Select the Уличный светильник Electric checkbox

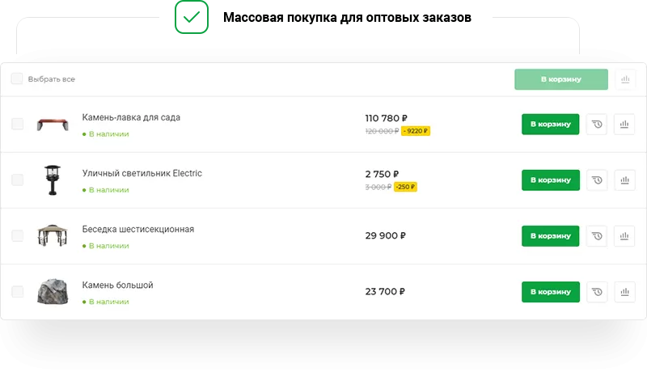coord(17,180)
